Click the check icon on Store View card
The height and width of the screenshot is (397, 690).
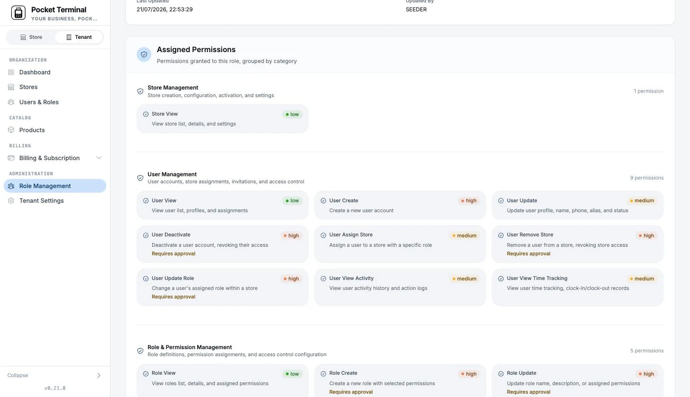coord(146,114)
